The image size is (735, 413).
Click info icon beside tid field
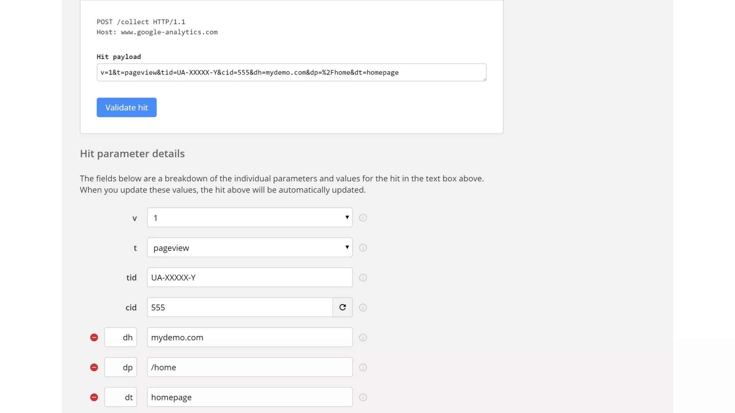[x=363, y=277]
